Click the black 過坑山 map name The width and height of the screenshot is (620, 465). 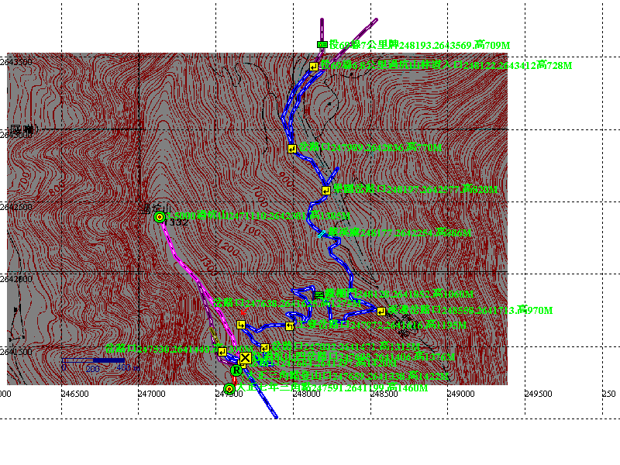pyautogui.click(x=156, y=209)
